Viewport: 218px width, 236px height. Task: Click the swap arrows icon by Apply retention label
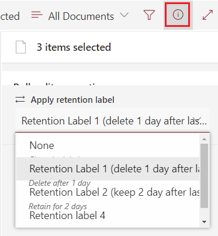click(20, 99)
